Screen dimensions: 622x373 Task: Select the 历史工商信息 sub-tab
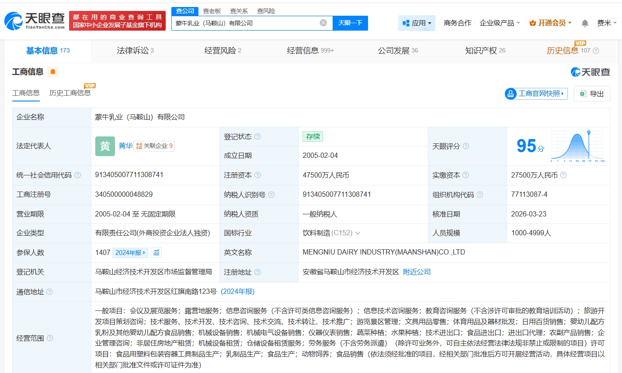(70, 93)
